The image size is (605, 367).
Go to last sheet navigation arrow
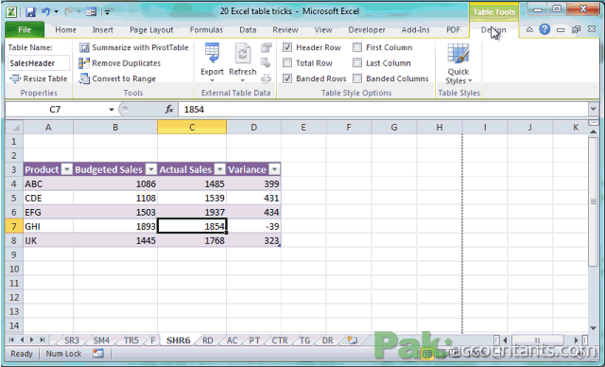click(42, 340)
